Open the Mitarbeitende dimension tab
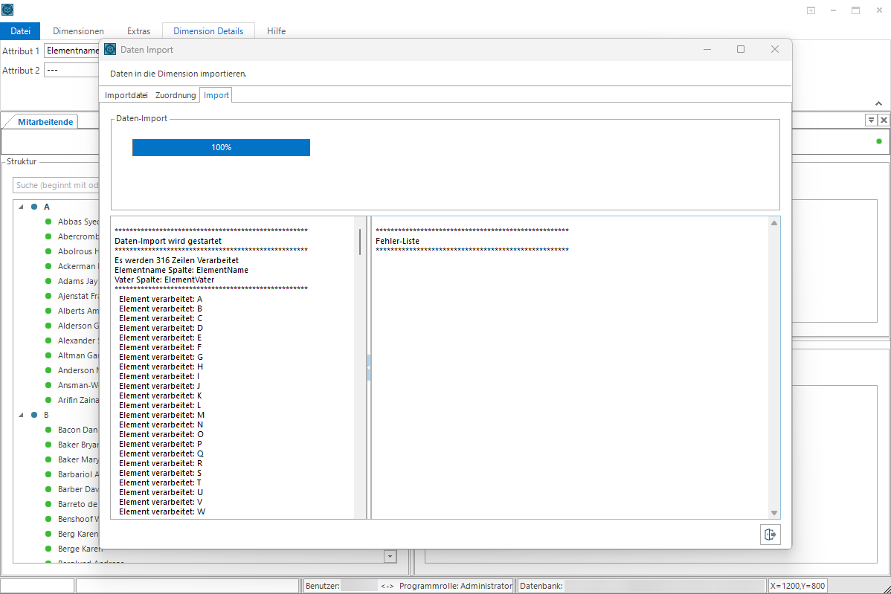Image resolution: width=891 pixels, height=594 pixels. 45,121
